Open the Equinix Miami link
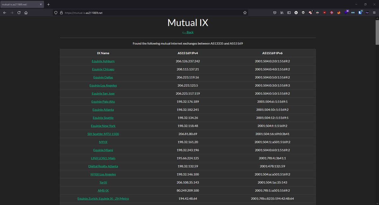The height and width of the screenshot is (205, 379). (103, 150)
